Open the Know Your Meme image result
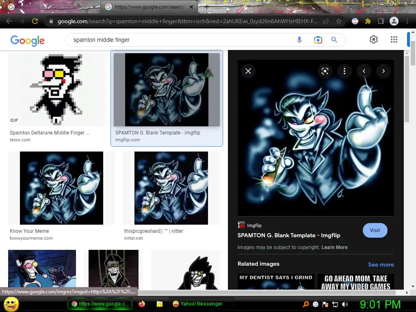This screenshot has width=416, height=312. (61, 188)
